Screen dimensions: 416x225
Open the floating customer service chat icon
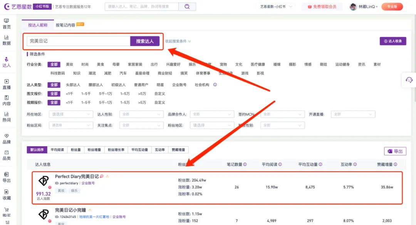[x=409, y=80]
